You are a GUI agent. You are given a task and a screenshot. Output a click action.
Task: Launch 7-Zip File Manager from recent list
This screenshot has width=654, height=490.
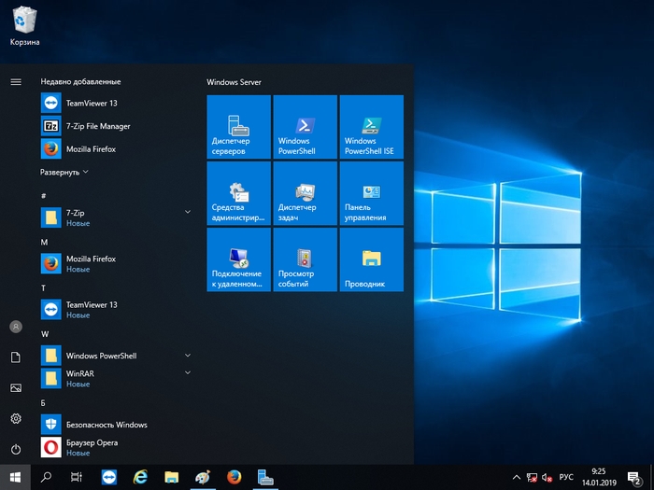[x=97, y=126]
